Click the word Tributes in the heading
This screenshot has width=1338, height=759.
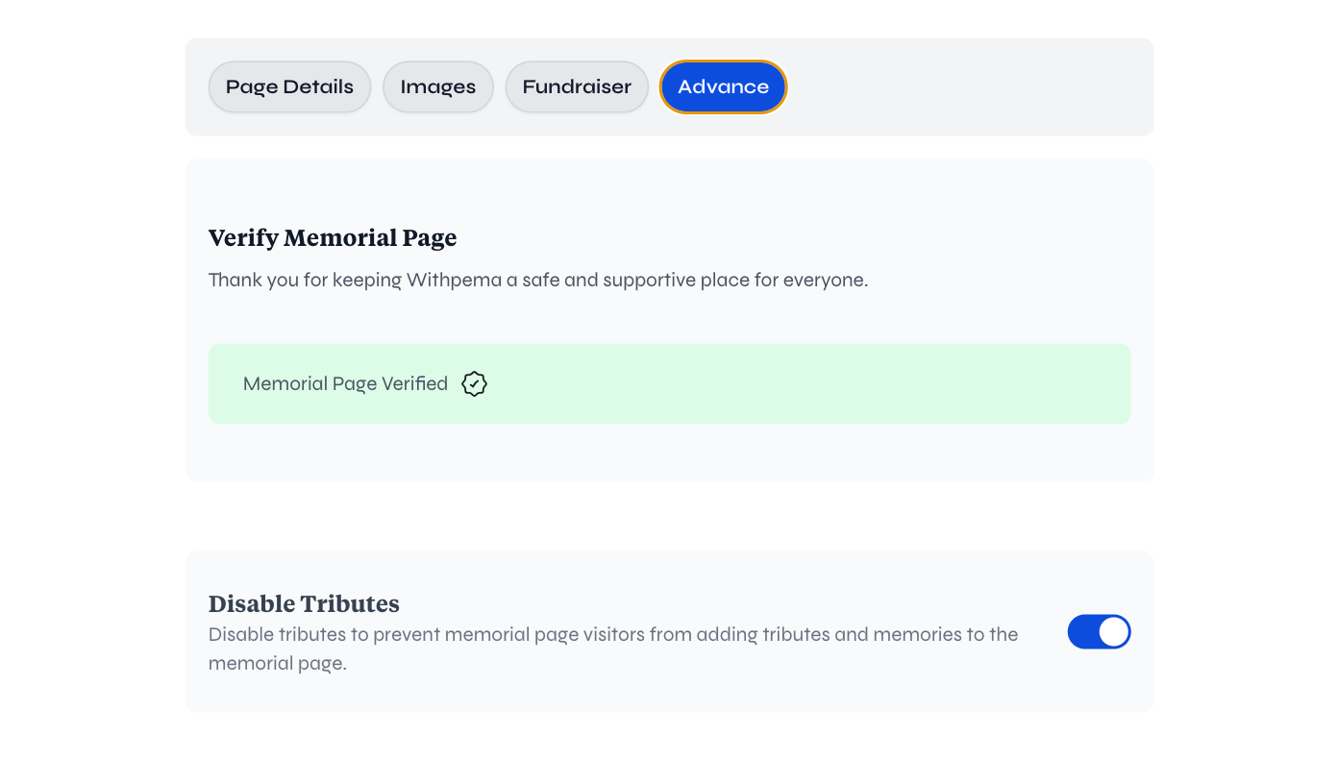click(x=350, y=603)
